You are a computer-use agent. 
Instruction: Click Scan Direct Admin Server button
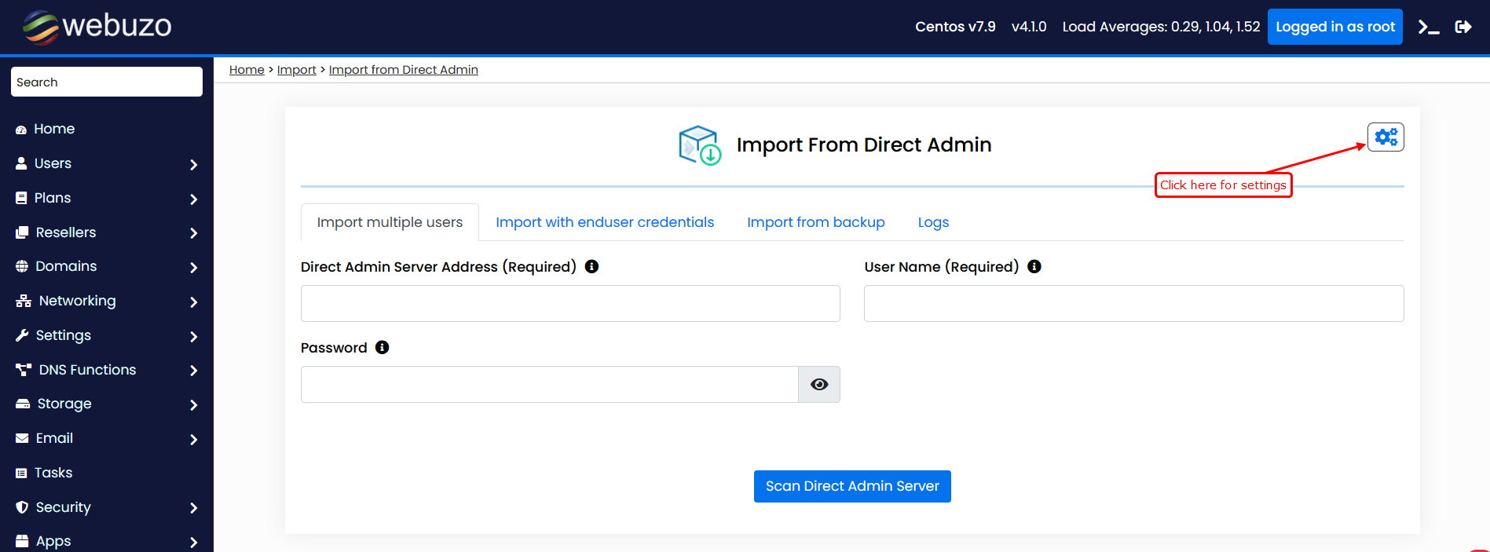click(x=852, y=486)
